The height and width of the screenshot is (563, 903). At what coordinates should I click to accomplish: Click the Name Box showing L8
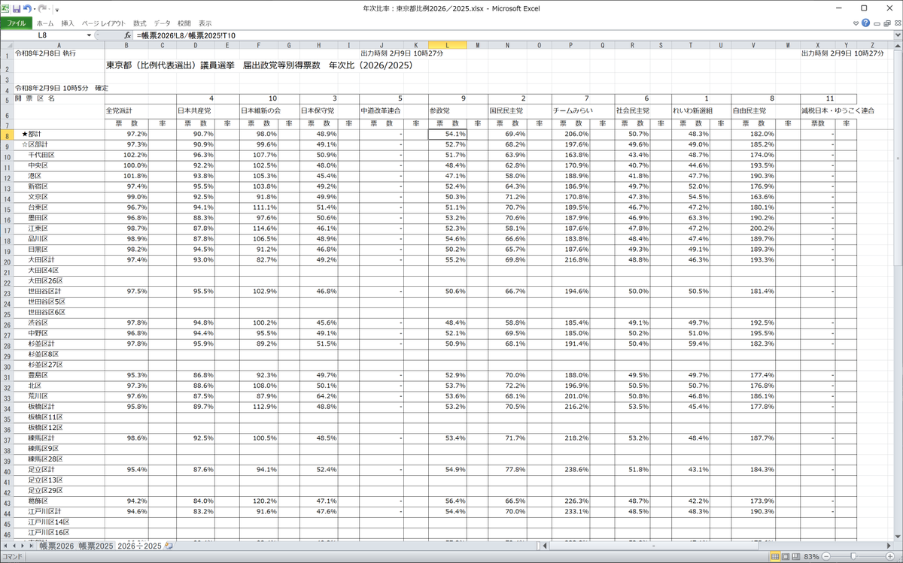click(42, 35)
